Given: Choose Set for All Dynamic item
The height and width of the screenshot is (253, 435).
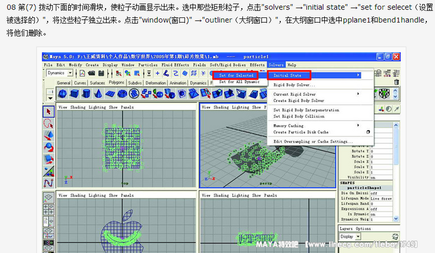Looking at the screenshot, I should tap(239, 82).
